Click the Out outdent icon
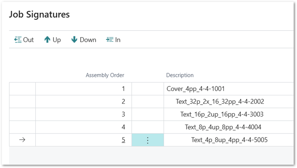Screen dimensions: 297x168 point(18,40)
